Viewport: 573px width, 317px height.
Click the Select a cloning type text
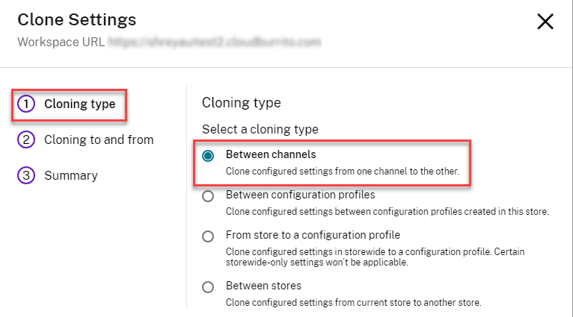point(260,129)
